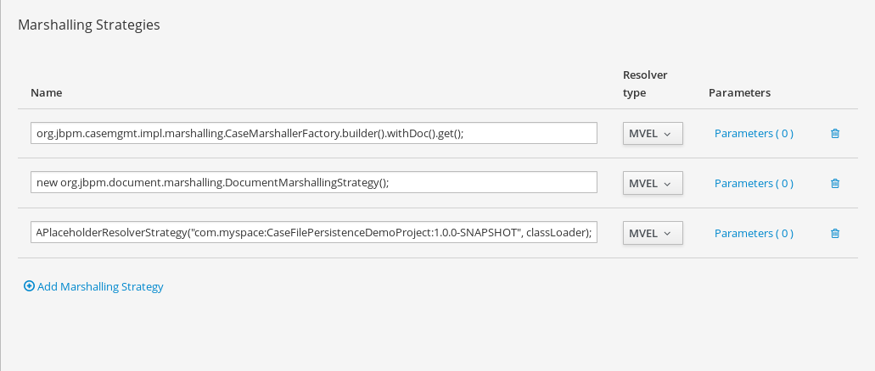Delete the CaseMarshallerFactory strategy row via its trash icon
The image size is (875, 371).
pyautogui.click(x=835, y=134)
